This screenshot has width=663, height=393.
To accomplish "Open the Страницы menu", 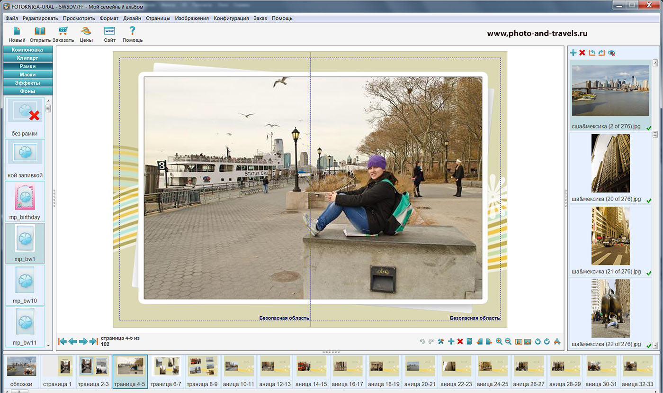I will [158, 18].
